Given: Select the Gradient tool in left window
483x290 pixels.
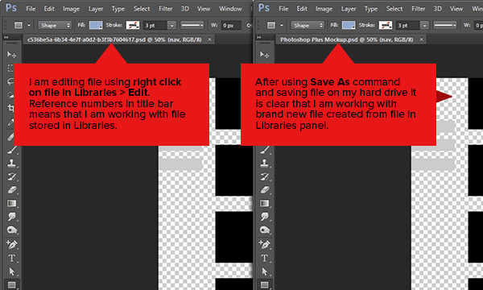Looking at the screenshot, I should [11, 203].
